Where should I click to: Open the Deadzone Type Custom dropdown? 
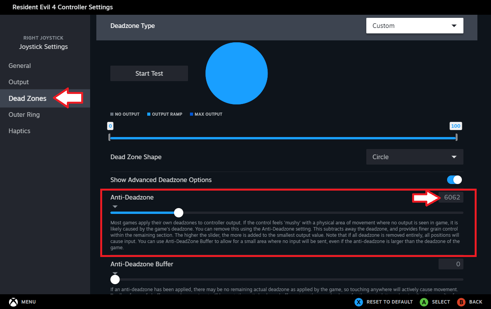[x=414, y=26]
